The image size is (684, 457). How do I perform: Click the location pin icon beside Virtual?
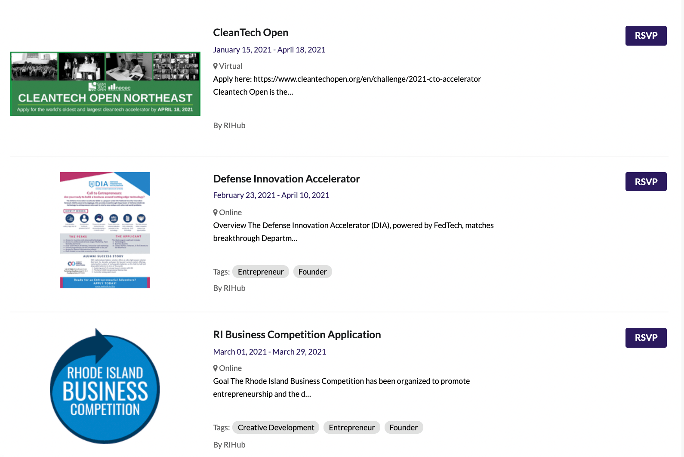pyautogui.click(x=216, y=66)
